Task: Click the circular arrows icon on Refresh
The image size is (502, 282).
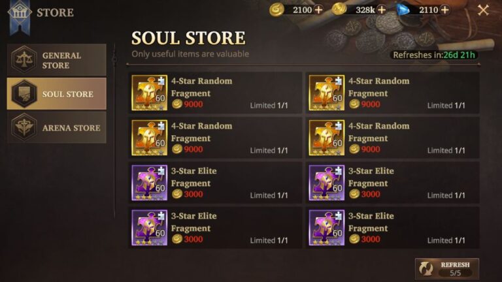Action: pos(426,269)
